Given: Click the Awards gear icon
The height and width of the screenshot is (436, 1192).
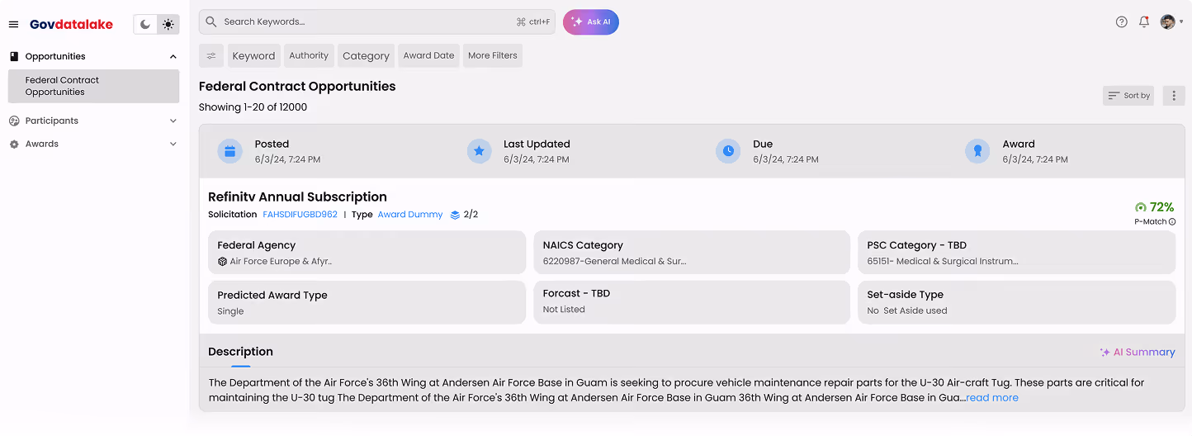Looking at the screenshot, I should click(x=14, y=144).
